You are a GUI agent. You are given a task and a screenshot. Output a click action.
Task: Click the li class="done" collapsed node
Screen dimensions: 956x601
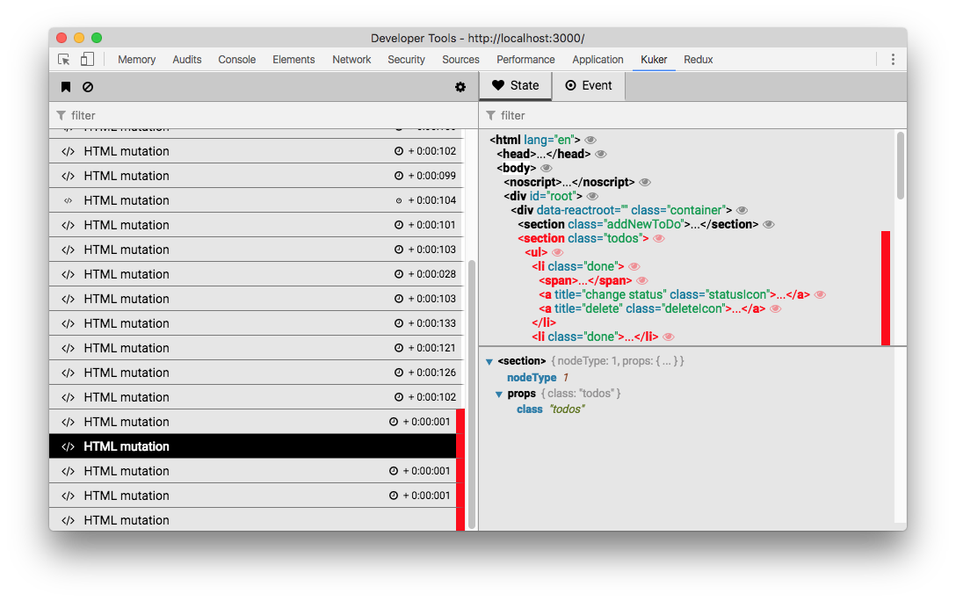595,337
